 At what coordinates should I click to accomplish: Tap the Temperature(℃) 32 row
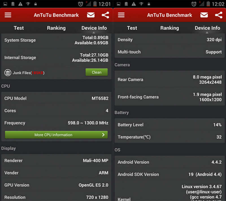coord(170,137)
